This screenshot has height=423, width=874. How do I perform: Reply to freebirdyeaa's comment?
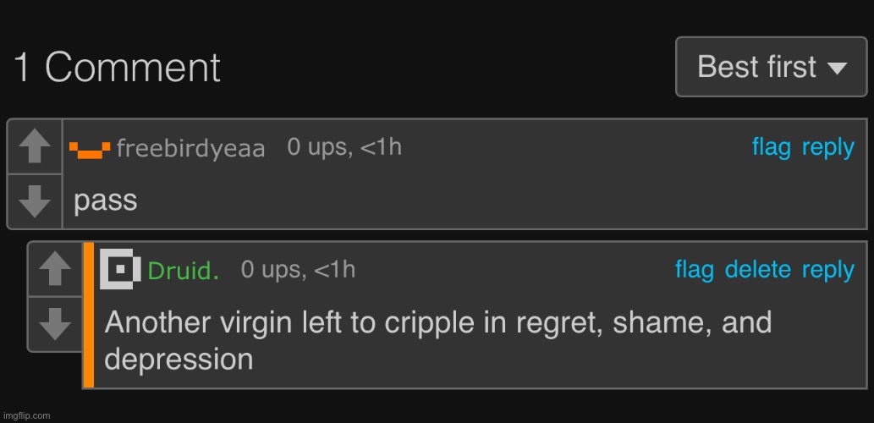[827, 148]
